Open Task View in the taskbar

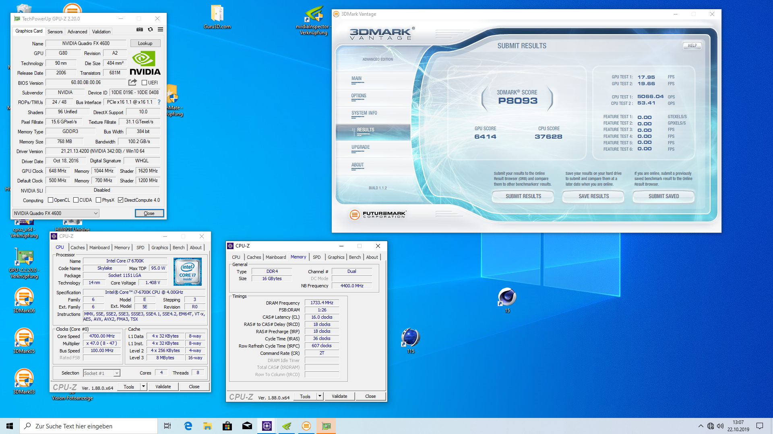coord(167,426)
